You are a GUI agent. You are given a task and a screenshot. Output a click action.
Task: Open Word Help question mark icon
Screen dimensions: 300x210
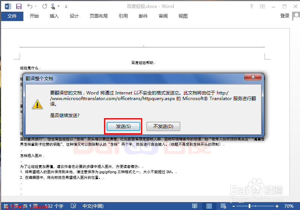(251, 6)
